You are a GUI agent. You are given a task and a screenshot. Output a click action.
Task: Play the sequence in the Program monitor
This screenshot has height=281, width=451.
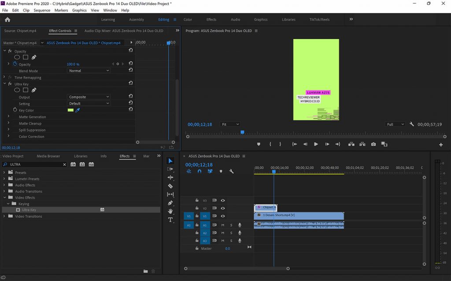tap(316, 144)
